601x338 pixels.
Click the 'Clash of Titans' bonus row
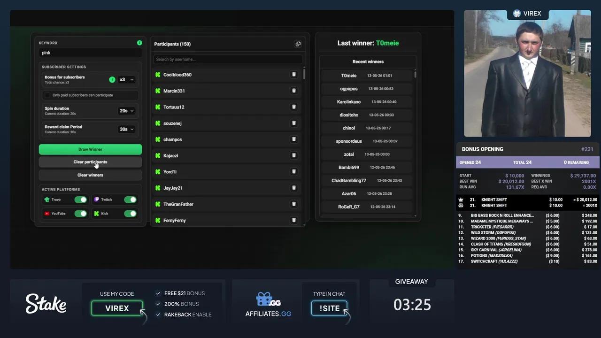(527, 244)
